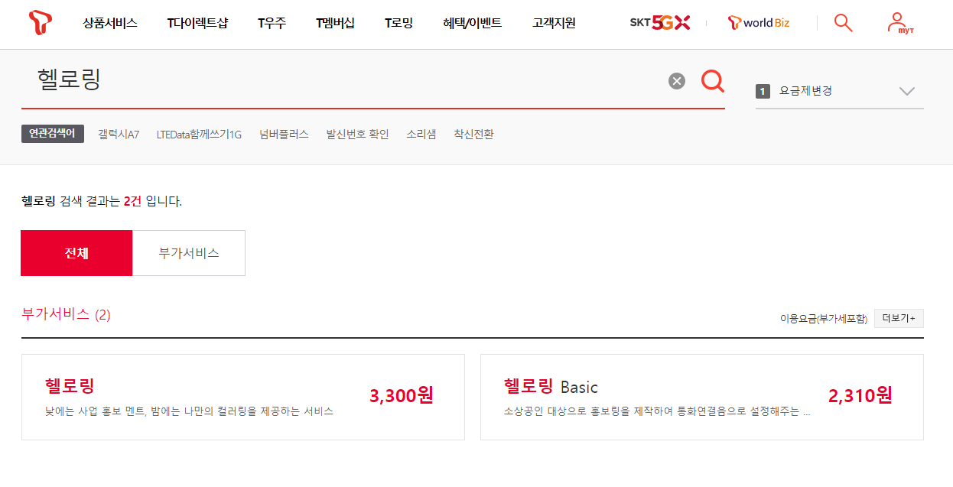This screenshot has height=487, width=953.
Task: Submit search with the red magnifier icon
Action: pyautogui.click(x=713, y=80)
